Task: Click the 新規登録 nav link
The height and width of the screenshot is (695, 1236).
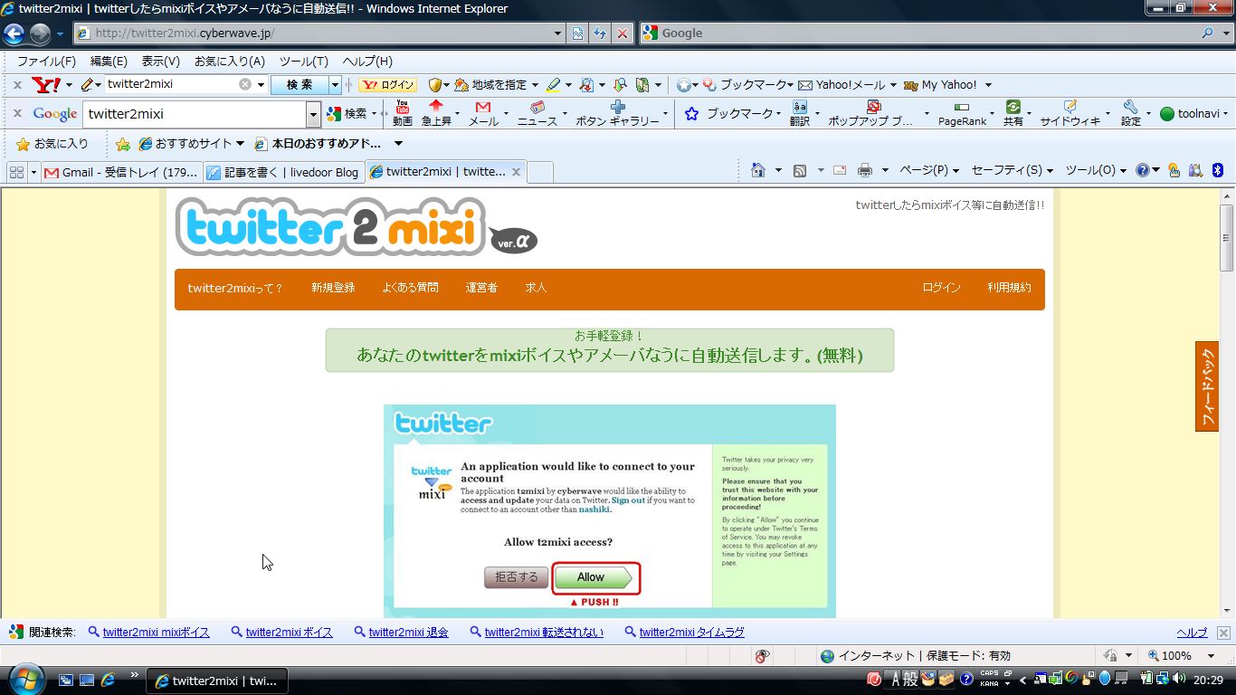Action: pyautogui.click(x=333, y=288)
